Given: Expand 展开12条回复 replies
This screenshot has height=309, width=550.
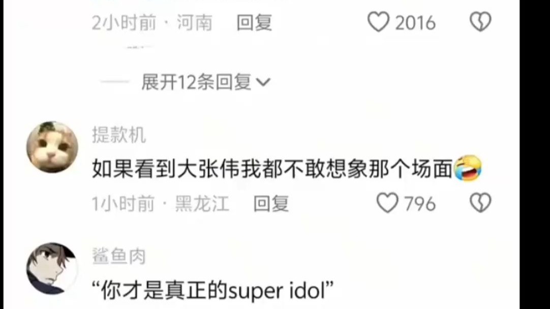Looking at the screenshot, I should (x=196, y=82).
